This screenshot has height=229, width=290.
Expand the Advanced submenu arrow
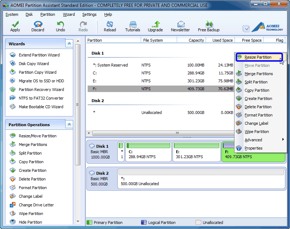click(x=283, y=139)
